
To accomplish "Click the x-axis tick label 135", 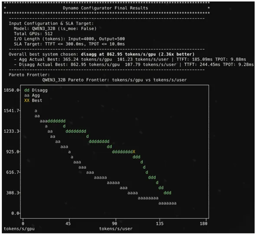I will [x=160, y=224].
